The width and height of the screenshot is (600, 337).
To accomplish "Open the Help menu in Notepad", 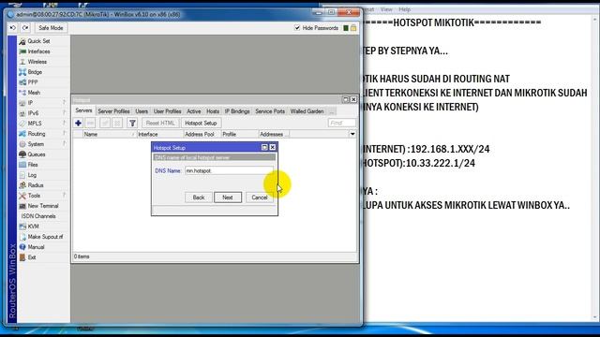I will [x=404, y=9].
